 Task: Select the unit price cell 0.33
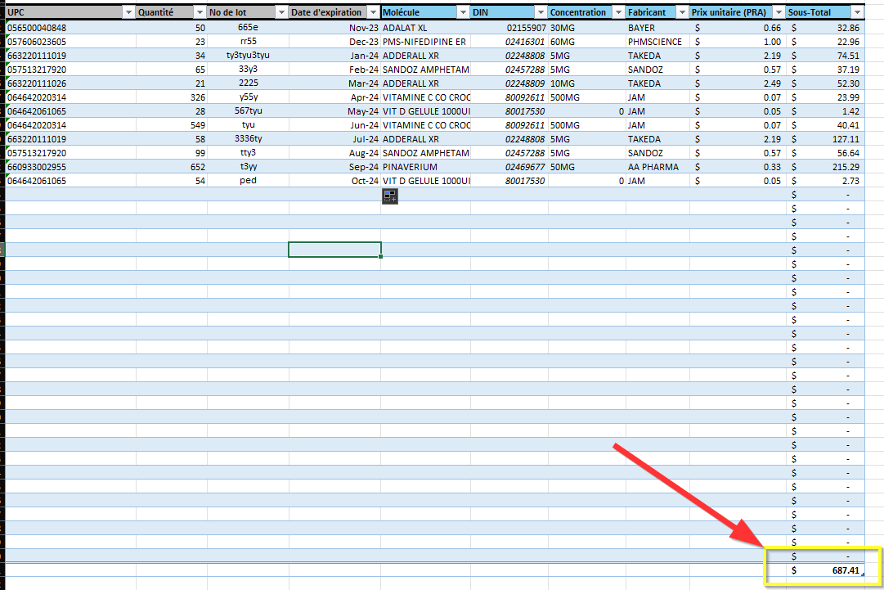[x=738, y=167]
